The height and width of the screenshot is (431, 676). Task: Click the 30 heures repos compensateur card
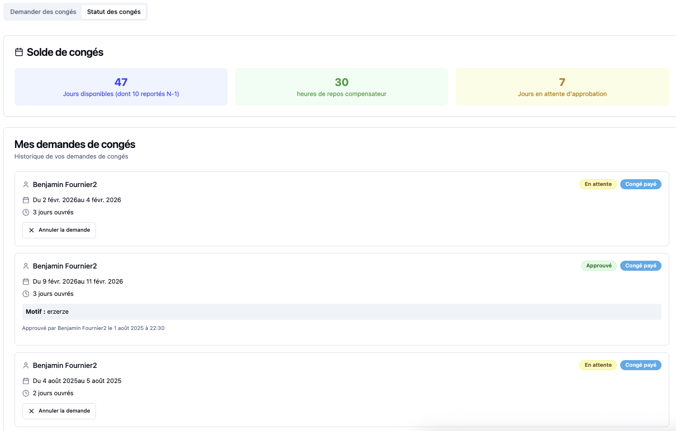[x=341, y=87]
